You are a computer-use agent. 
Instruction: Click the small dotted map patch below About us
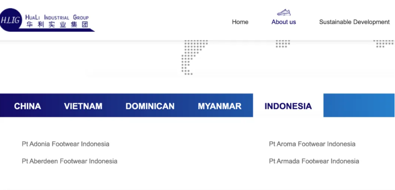click(x=283, y=44)
